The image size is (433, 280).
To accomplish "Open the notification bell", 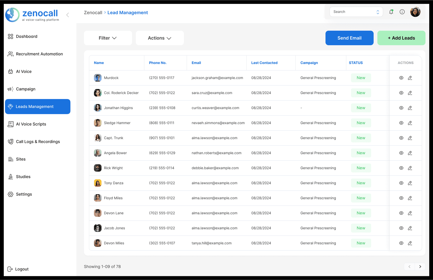I will pos(391,12).
